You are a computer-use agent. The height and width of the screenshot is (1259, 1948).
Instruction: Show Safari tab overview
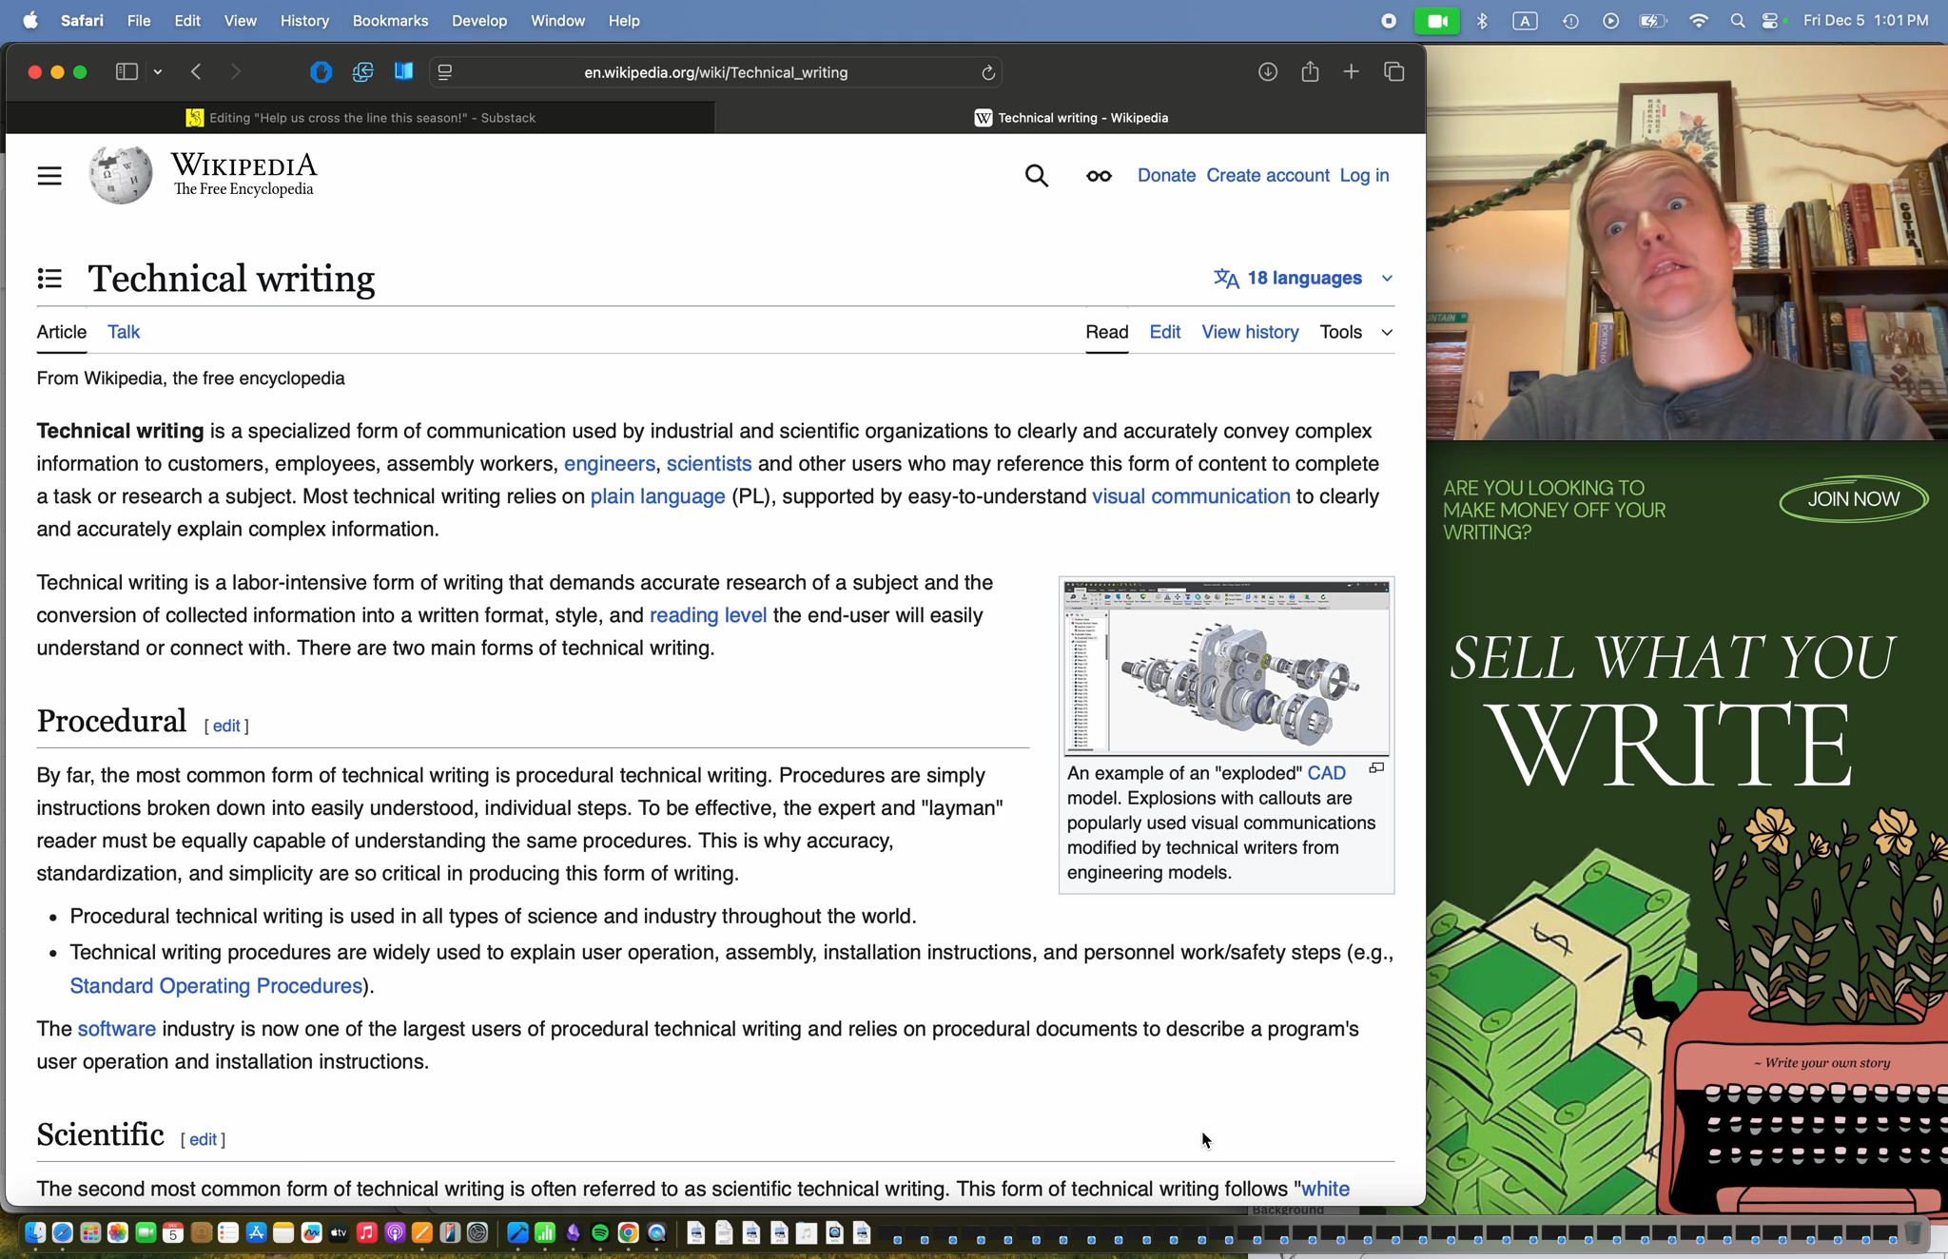(1394, 72)
